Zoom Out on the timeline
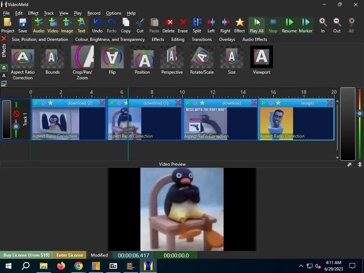This screenshot has height=273, width=364. (x=337, y=25)
